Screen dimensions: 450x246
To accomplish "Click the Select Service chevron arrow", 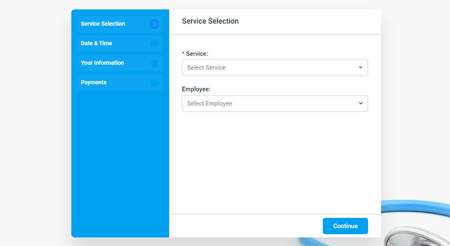I will pyautogui.click(x=361, y=67).
